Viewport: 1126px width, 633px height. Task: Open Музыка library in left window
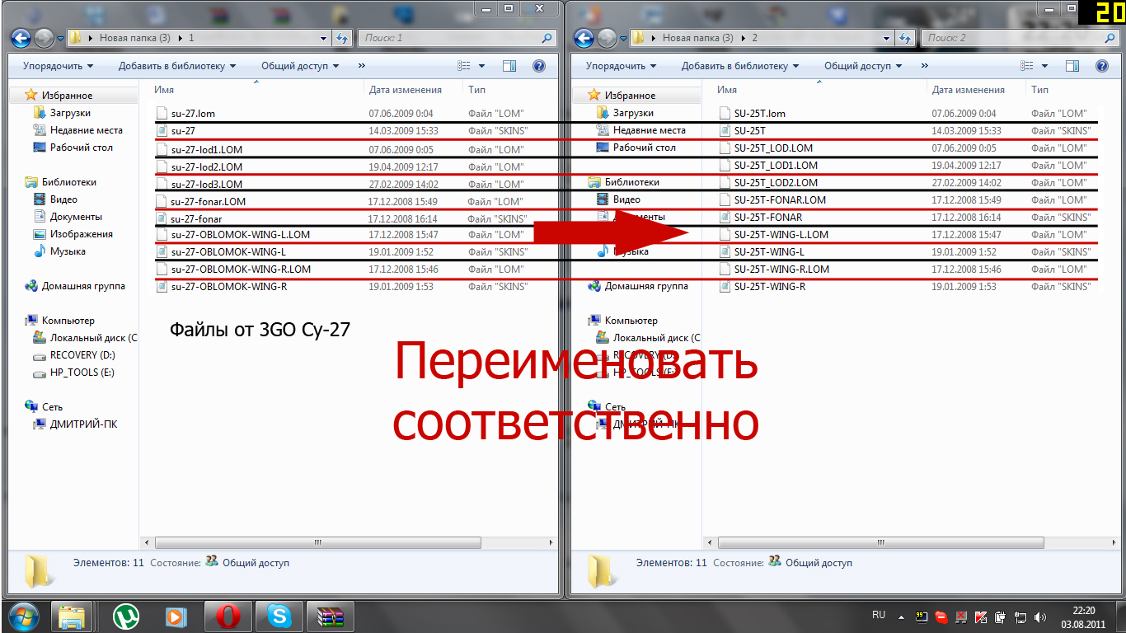click(68, 251)
